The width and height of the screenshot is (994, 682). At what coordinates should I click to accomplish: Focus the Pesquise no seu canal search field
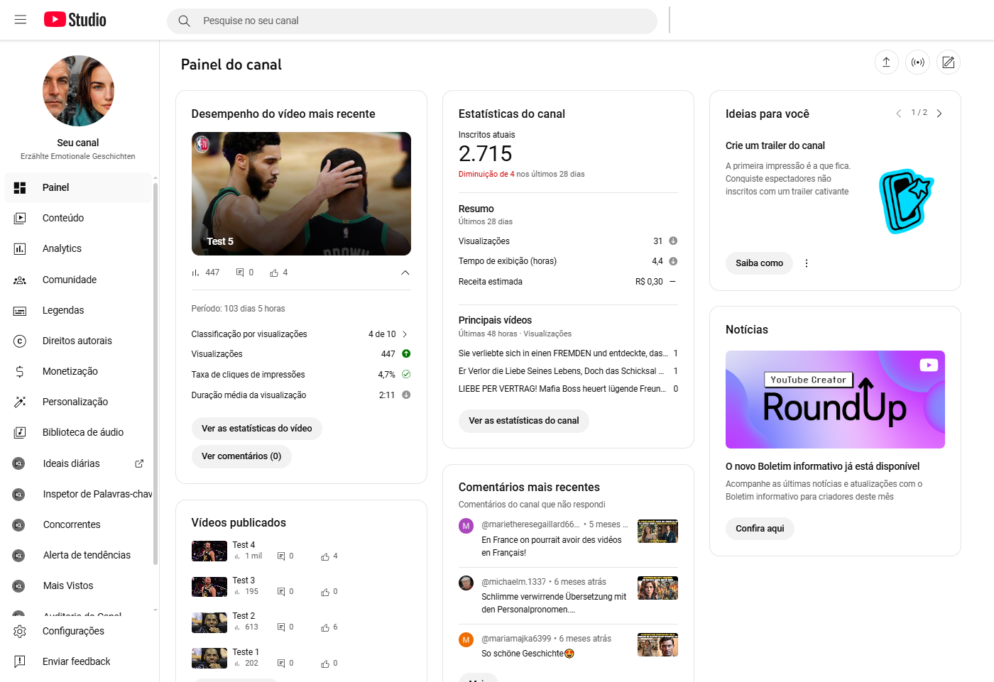(x=412, y=21)
